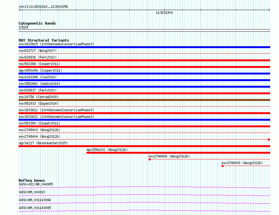
Task: Open variant esv3582860 (Uddin2014)
Action: click(39, 84)
